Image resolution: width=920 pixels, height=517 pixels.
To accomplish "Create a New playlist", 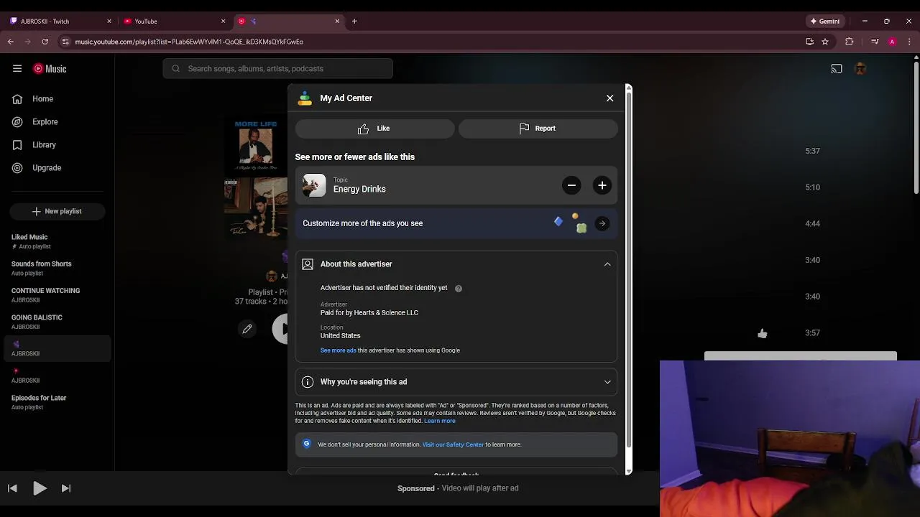I will coord(57,211).
